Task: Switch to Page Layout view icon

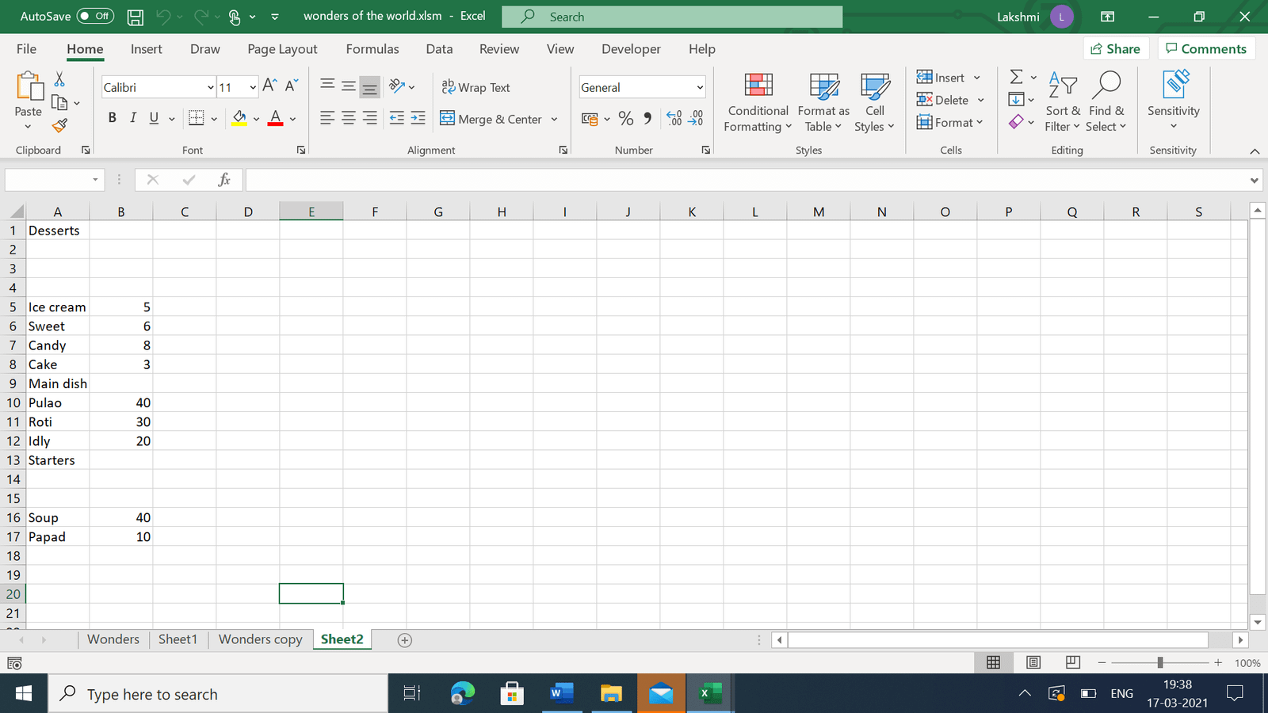Action: pyautogui.click(x=1033, y=662)
